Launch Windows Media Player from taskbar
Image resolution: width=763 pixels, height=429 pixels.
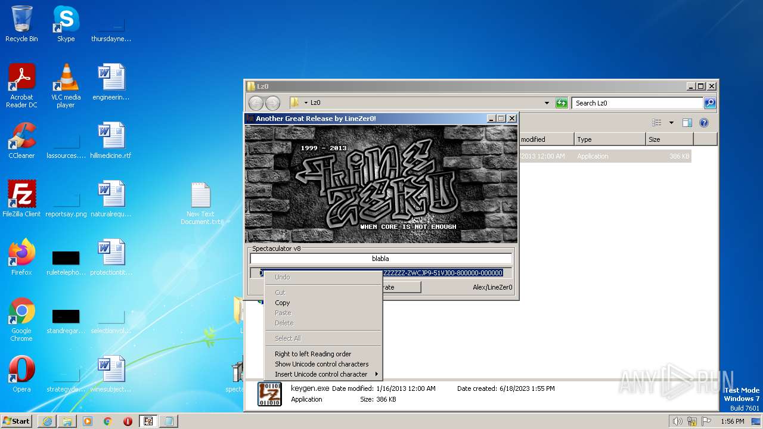88,421
